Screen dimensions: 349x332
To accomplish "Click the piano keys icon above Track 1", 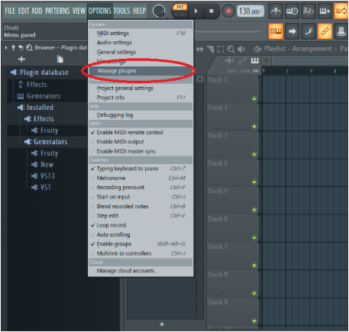I will [x=255, y=60].
